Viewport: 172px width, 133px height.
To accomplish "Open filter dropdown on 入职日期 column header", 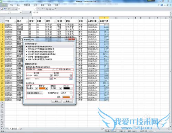I will point(98,22).
